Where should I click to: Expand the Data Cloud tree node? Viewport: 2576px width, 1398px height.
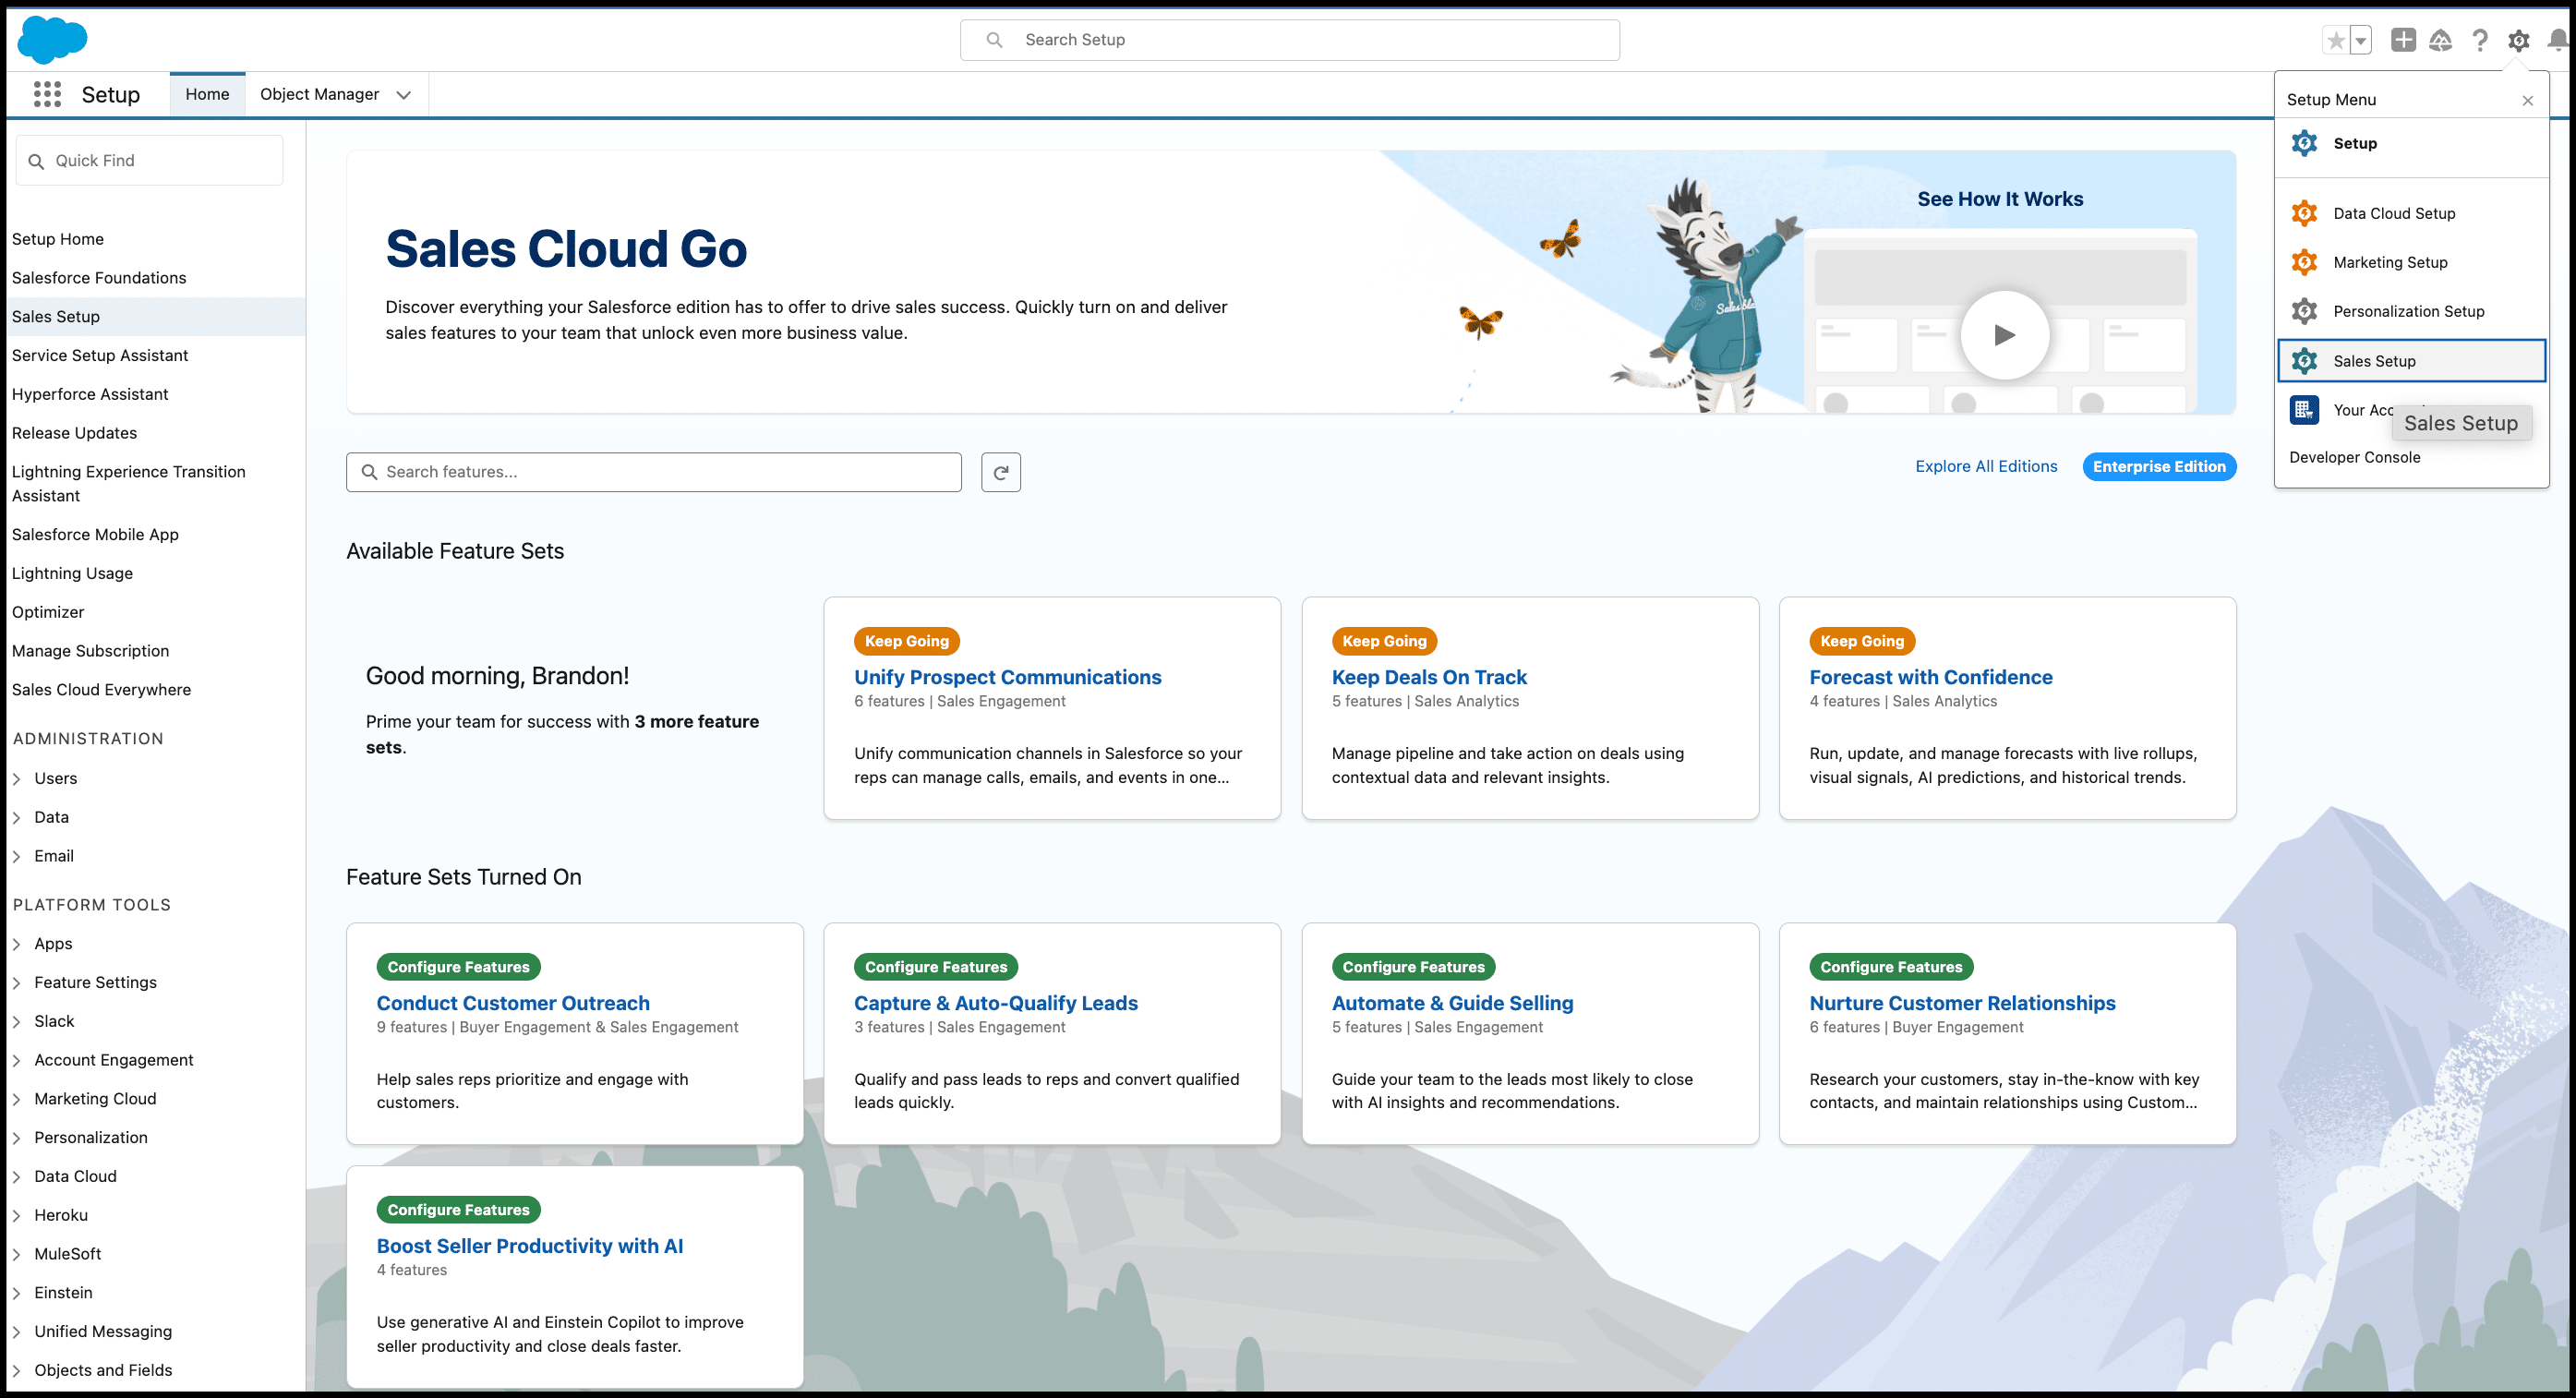(x=17, y=1177)
